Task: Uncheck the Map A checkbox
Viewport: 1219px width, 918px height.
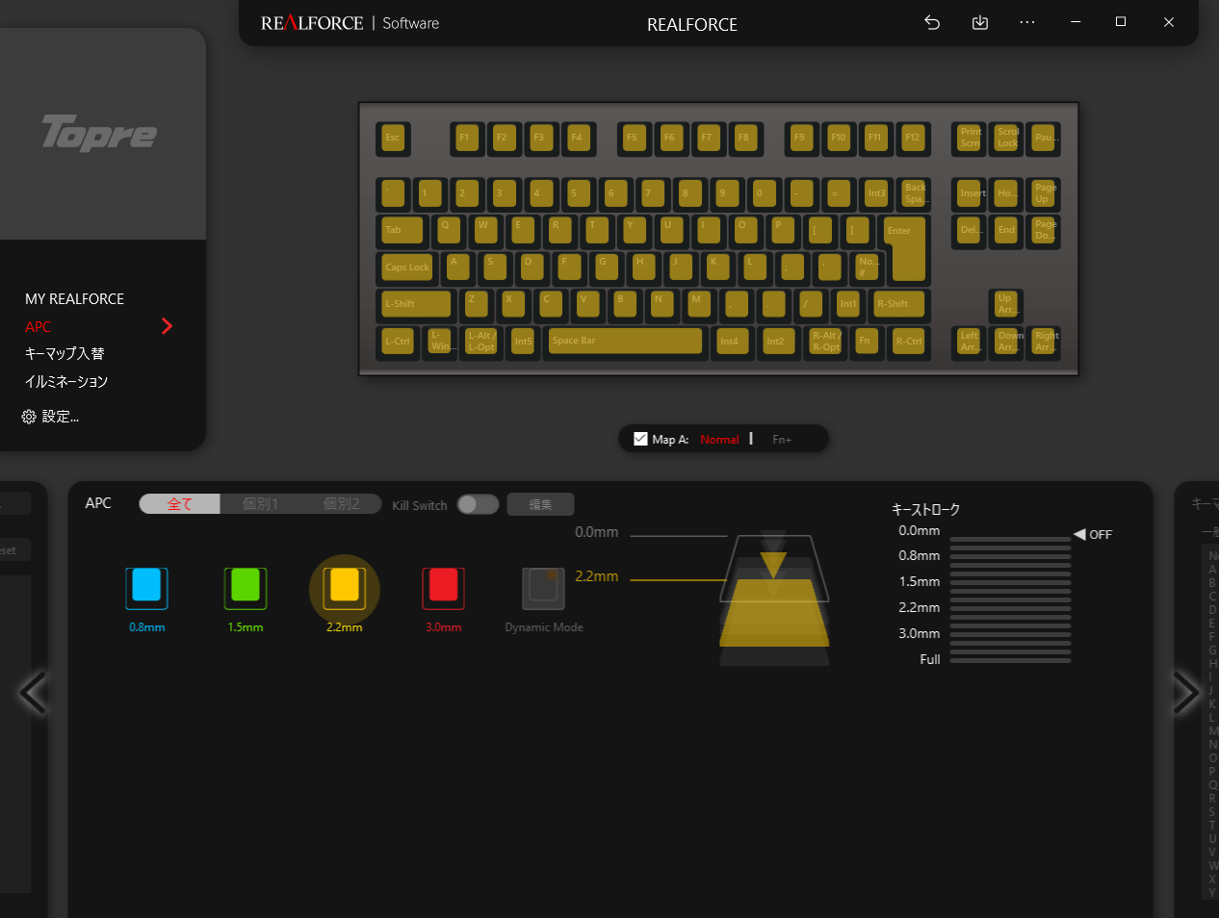Action: tap(640, 439)
